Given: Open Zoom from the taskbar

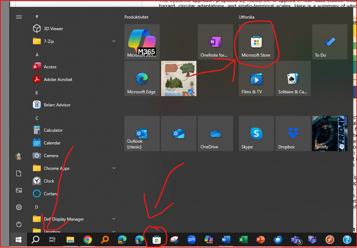Looking at the screenshot, I should [191, 240].
